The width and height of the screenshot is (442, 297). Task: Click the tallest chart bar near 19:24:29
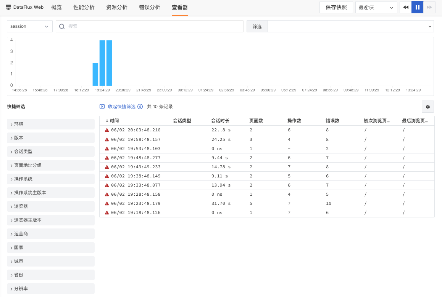102,63
